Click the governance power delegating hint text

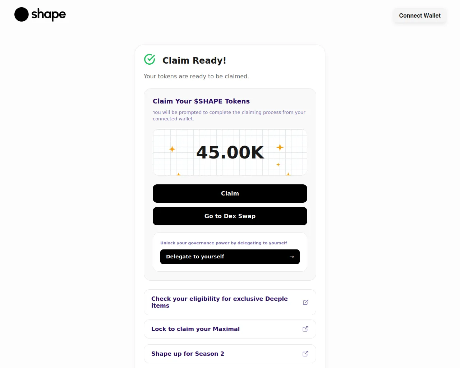(224, 243)
